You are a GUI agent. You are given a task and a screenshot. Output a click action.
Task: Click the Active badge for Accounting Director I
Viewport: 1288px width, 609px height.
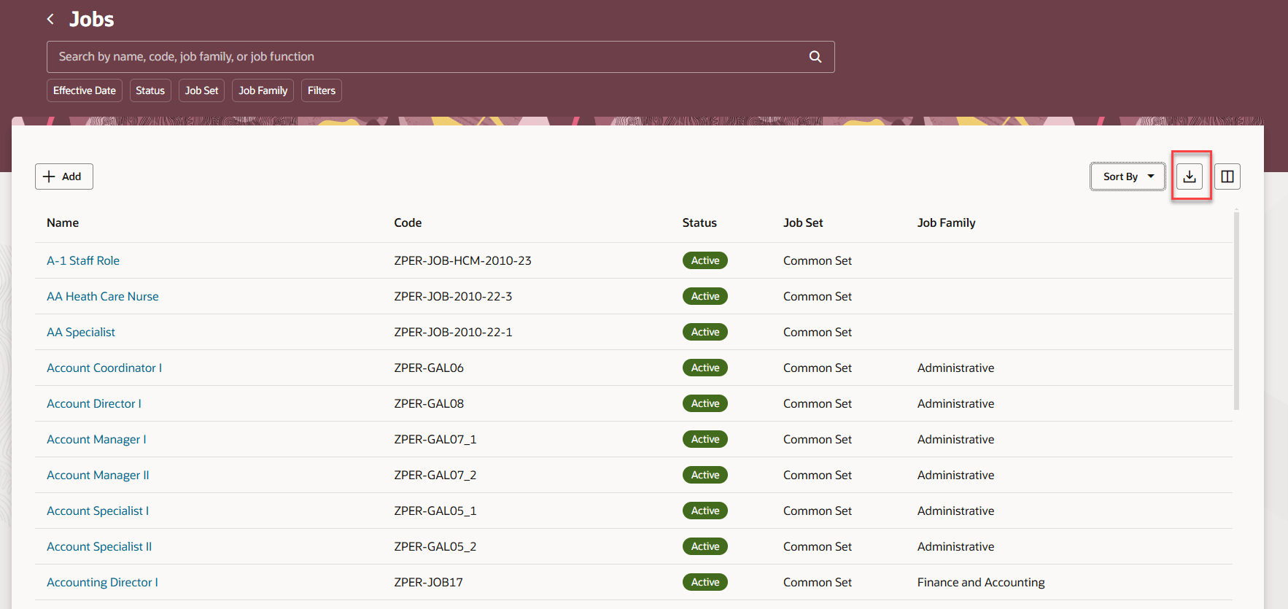705,582
